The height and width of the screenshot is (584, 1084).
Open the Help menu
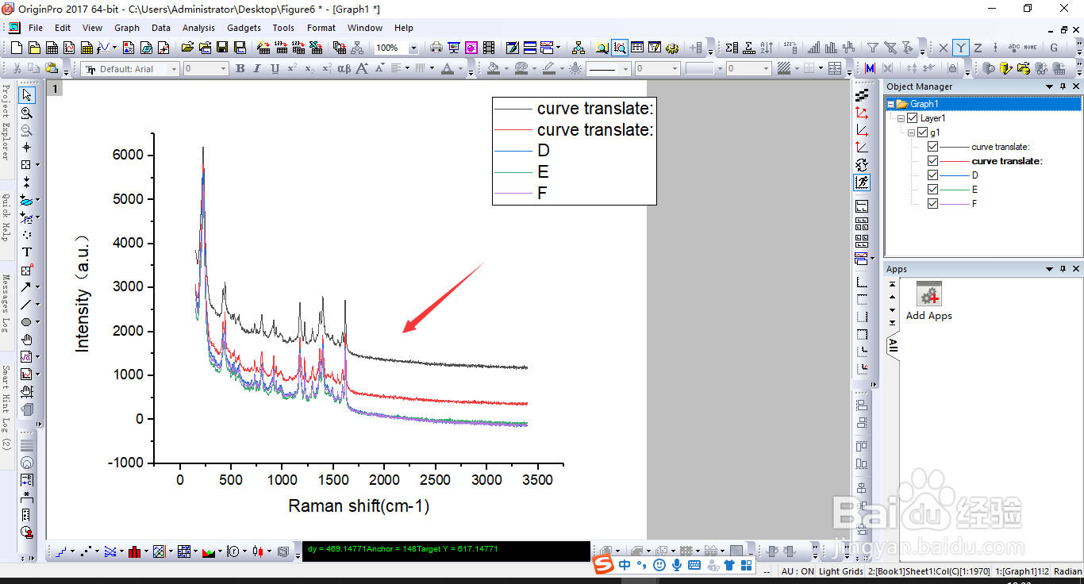[x=404, y=28]
